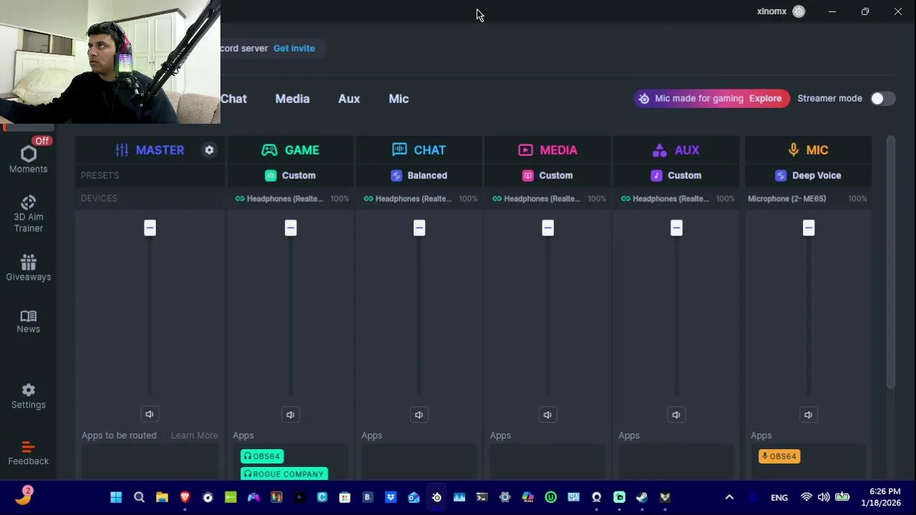This screenshot has width=916, height=515.
Task: Show hidden system tray icons
Action: [729, 497]
